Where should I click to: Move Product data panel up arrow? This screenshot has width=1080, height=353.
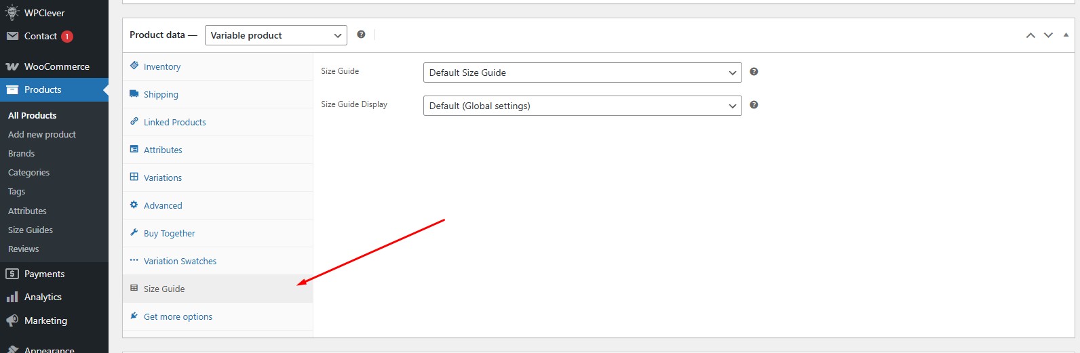pos(1030,35)
